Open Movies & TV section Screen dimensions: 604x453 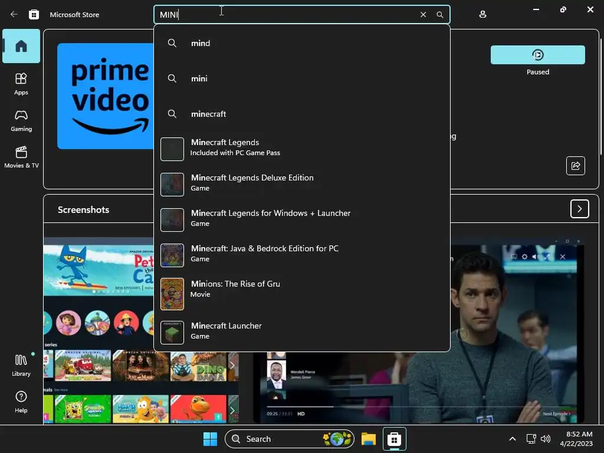21,157
